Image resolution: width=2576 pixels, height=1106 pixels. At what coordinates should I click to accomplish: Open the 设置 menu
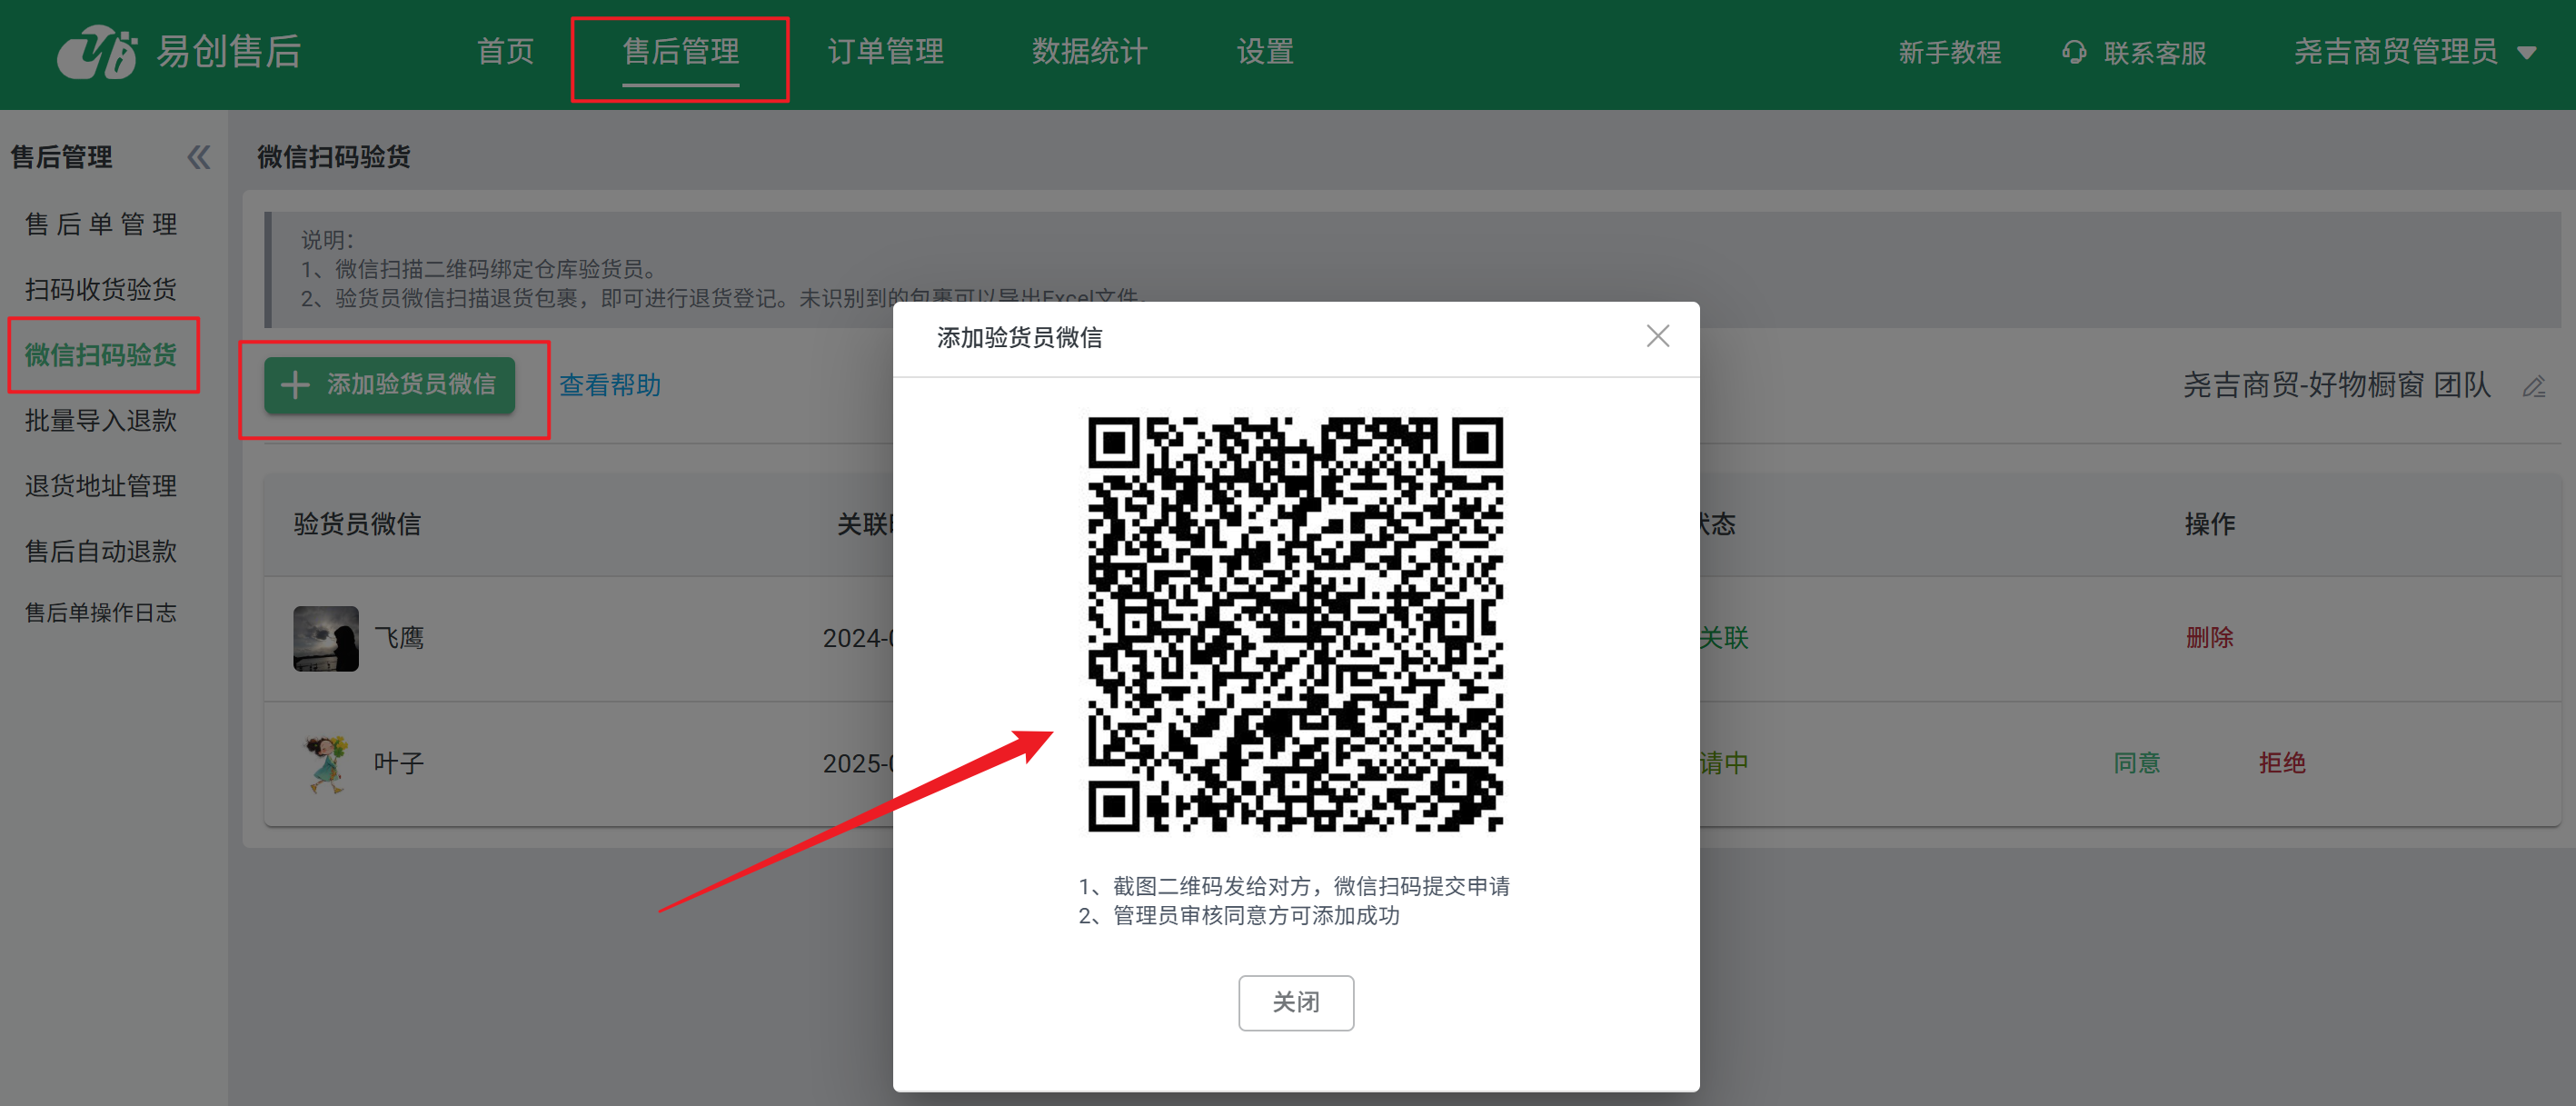pos(1265,52)
